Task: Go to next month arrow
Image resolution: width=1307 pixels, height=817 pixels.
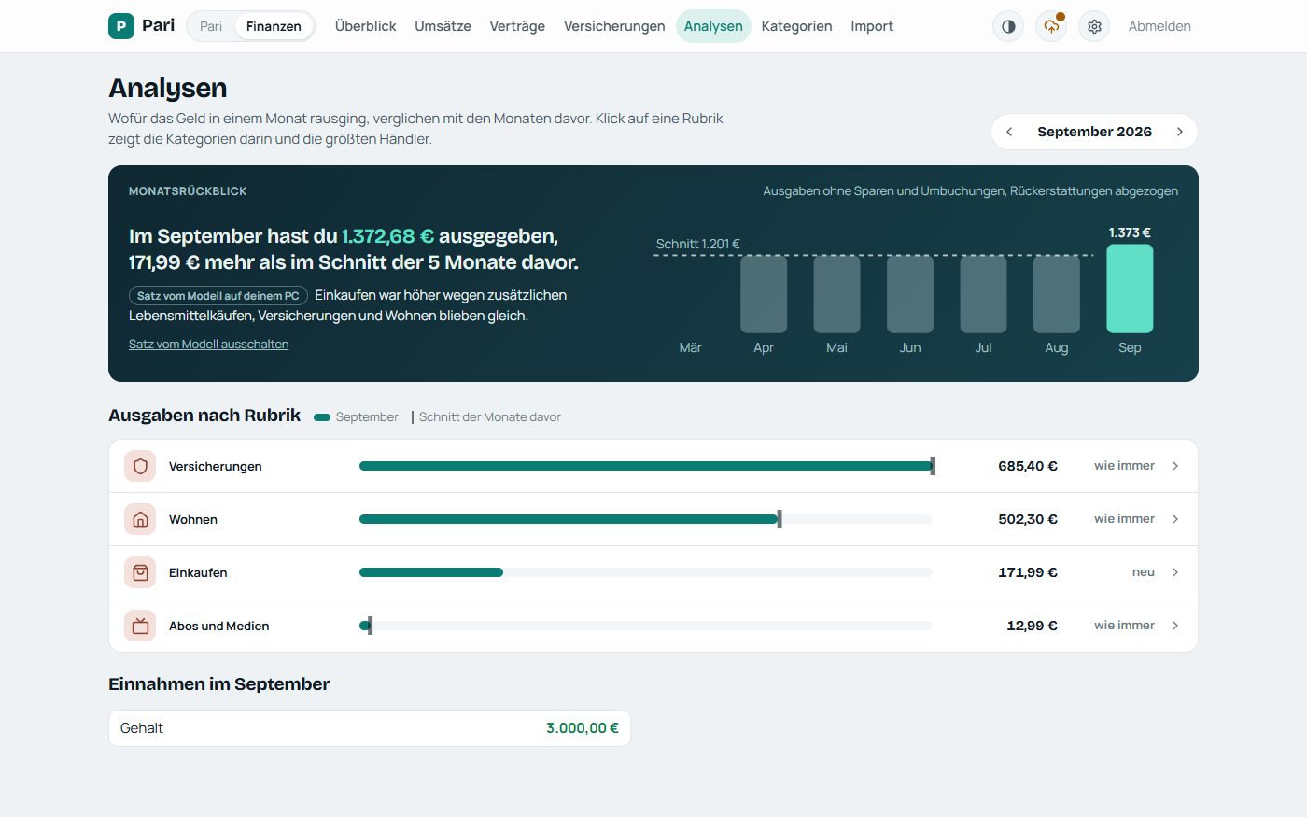Action: point(1180,132)
